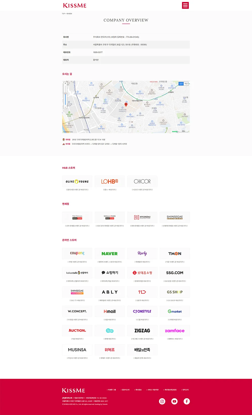This screenshot has width=252, height=415.
Task: Open the Shilla IPark duty free logo
Action: point(110,217)
